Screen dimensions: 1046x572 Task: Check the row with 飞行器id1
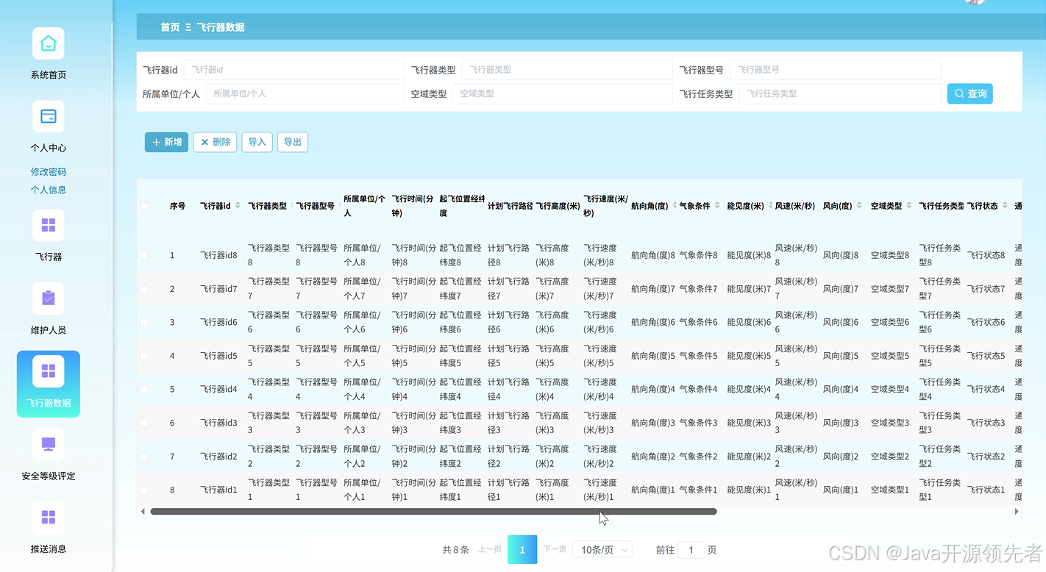(x=144, y=490)
